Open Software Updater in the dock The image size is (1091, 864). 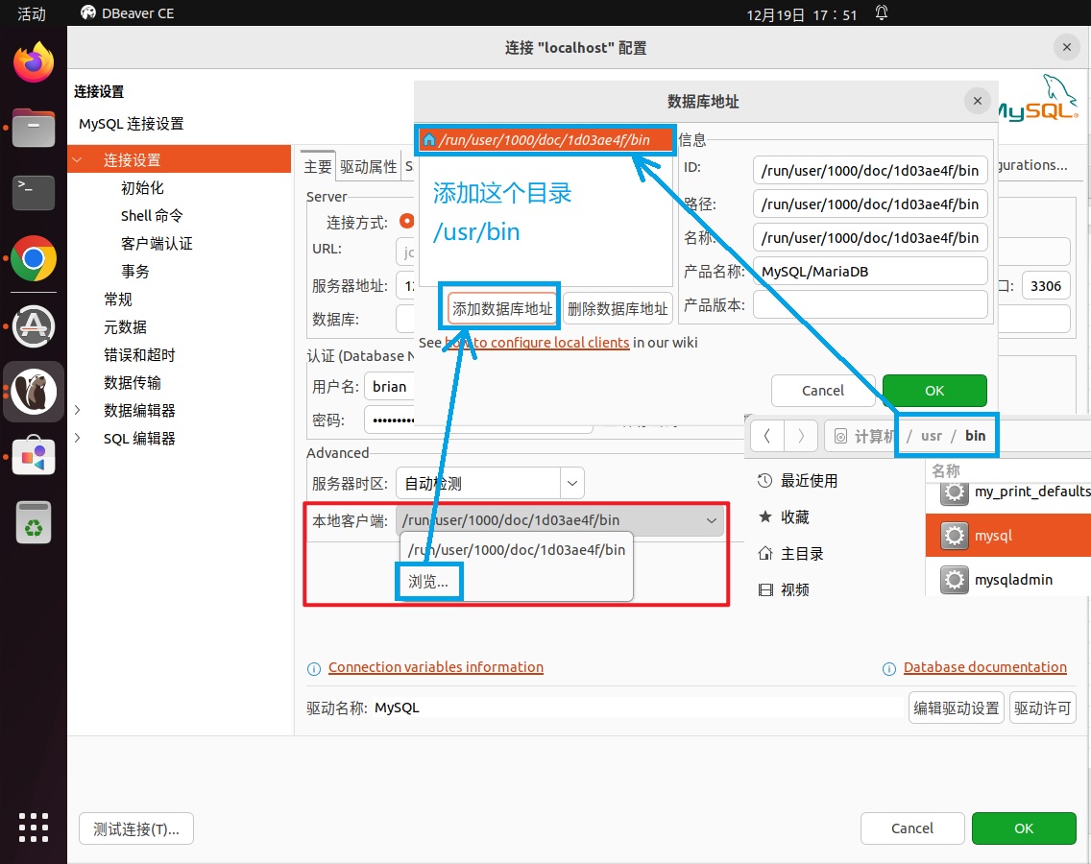[x=34, y=325]
